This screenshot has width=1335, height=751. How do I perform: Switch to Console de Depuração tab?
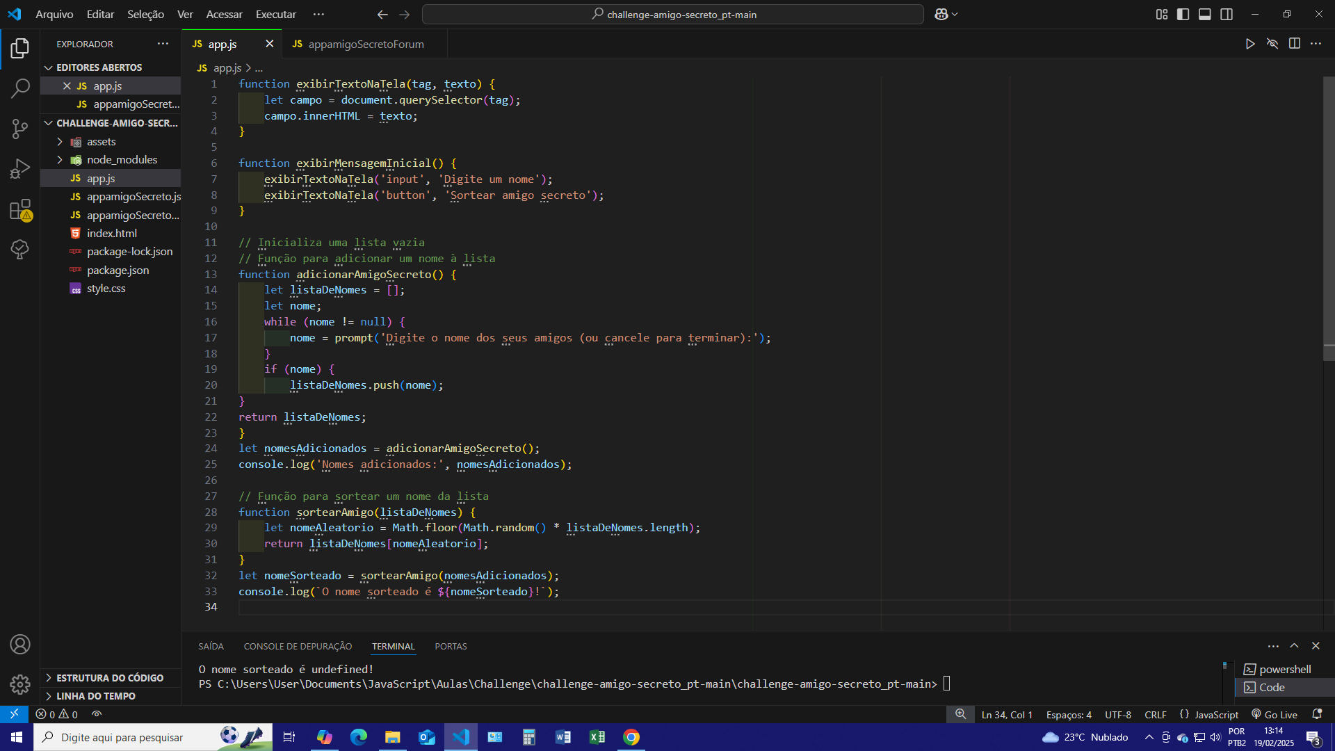(298, 646)
